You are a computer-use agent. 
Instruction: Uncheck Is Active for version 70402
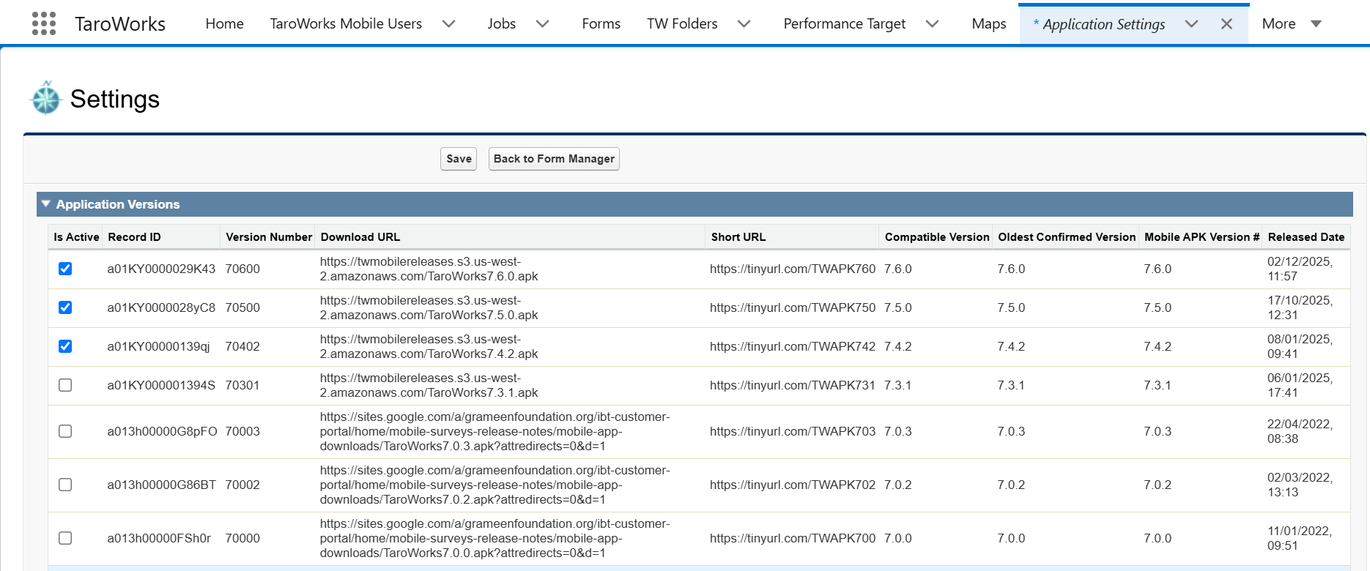tap(65, 346)
